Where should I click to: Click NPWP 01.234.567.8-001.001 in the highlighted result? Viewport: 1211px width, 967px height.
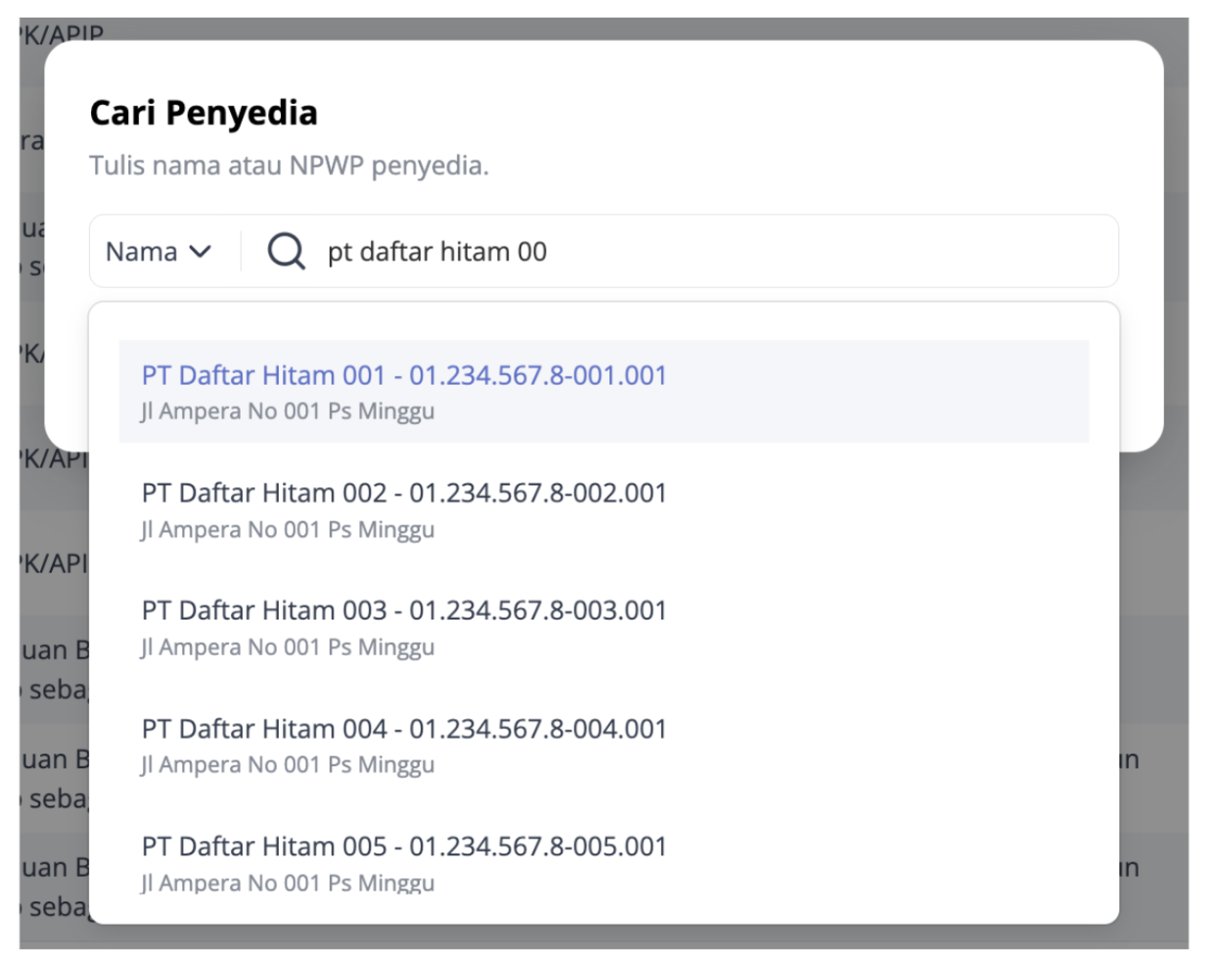(x=538, y=375)
